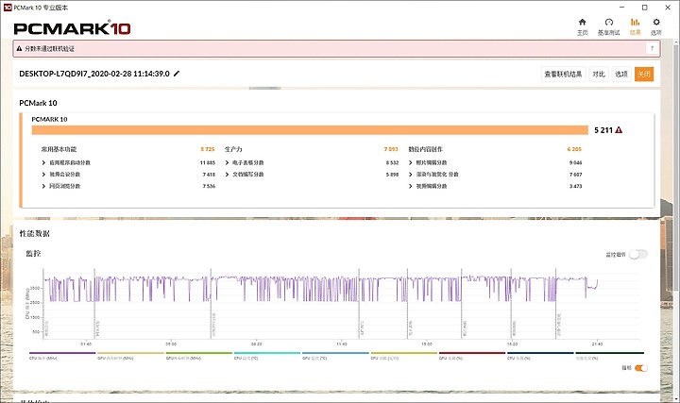Click the teal CPU temperature (°C) legend
The width and height of the screenshot is (680, 403).
[266, 356]
